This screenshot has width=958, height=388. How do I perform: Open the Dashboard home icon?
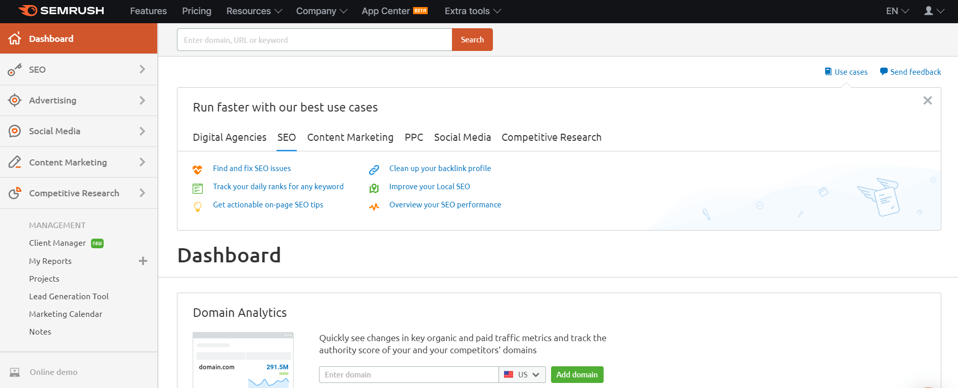pyautogui.click(x=15, y=38)
